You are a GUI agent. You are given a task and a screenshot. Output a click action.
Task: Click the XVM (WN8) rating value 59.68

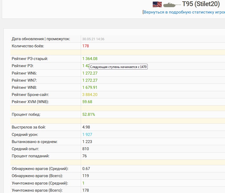[x=87, y=102]
